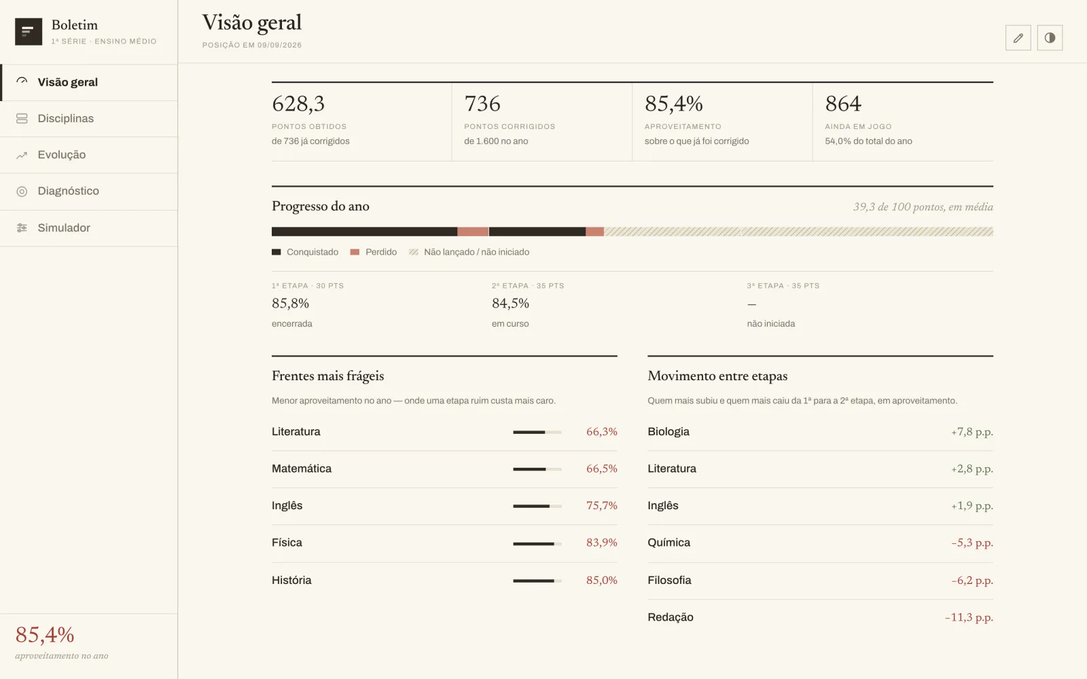Image resolution: width=1087 pixels, height=679 pixels.
Task: Click the Aproveitamento 85,4% card
Action: click(x=722, y=122)
